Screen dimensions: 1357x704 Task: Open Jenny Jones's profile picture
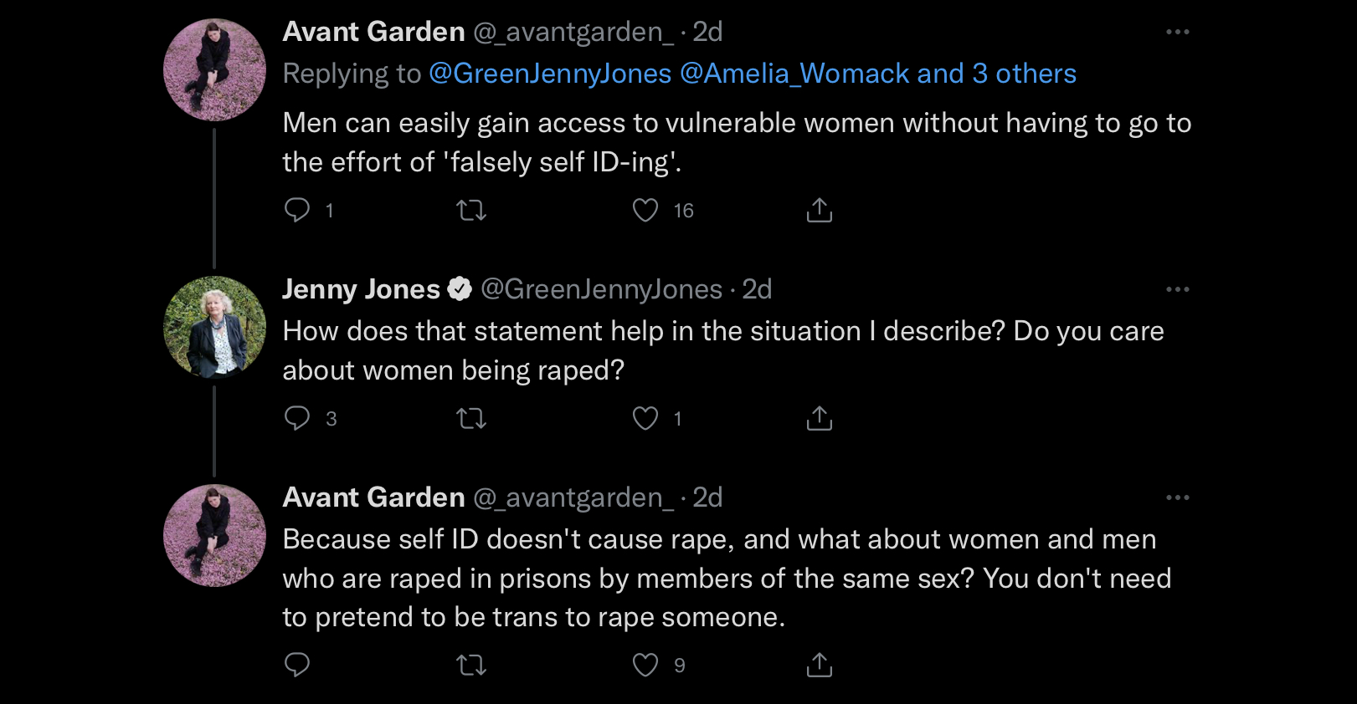214,328
